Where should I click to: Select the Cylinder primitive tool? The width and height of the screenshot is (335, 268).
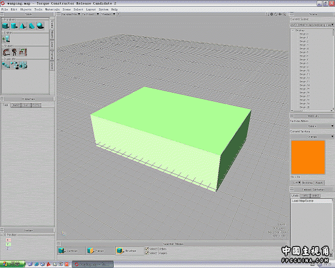[x=15, y=26]
